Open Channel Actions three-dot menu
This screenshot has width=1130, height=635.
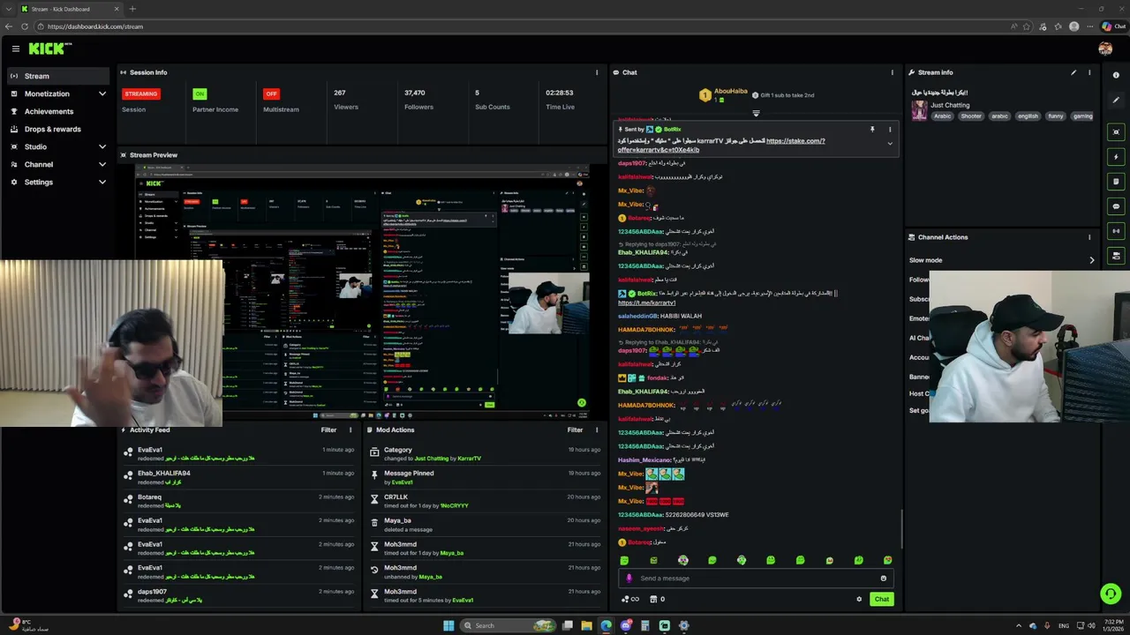pos(1089,237)
